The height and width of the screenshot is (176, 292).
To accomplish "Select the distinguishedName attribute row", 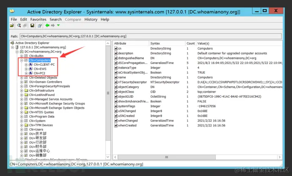I will click(198, 58).
